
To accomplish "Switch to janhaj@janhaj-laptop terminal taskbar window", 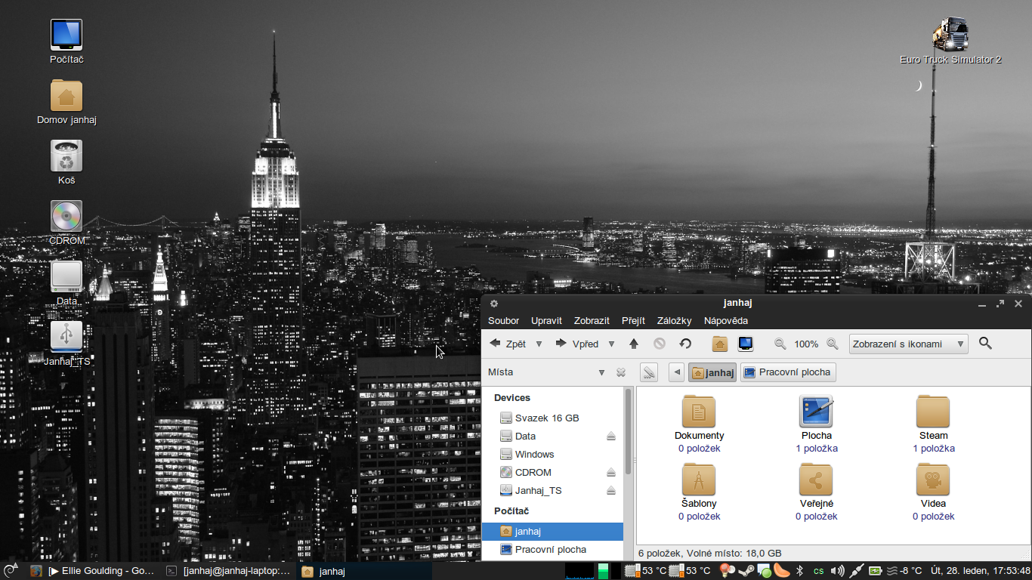I will pos(228,571).
